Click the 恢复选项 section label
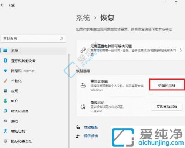Screen dimensions: 185x148 click(x=83, y=71)
